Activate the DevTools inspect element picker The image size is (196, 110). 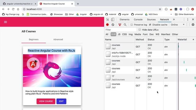[107, 20]
